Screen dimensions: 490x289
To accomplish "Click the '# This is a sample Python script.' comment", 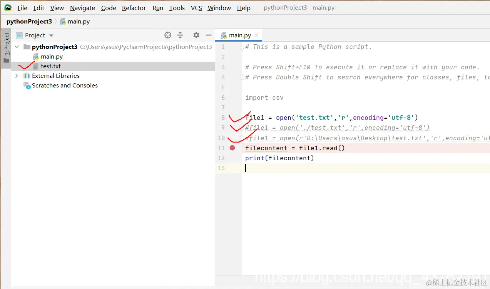I will pyautogui.click(x=308, y=47).
